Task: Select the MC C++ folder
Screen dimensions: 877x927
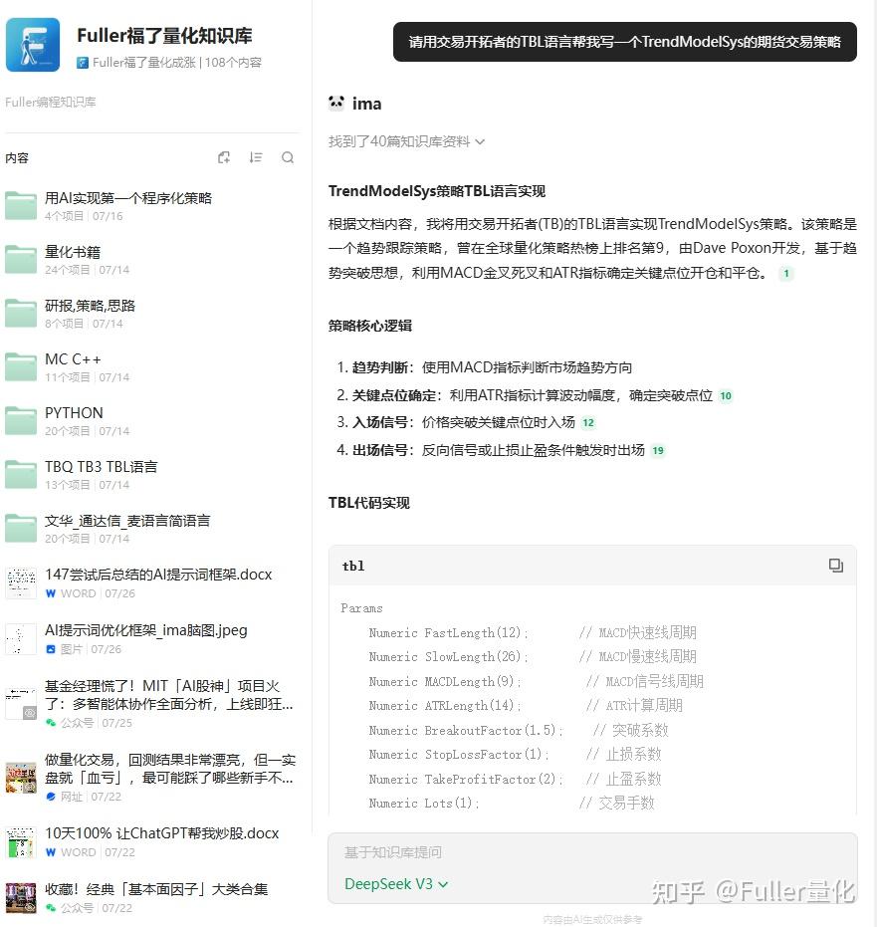Action: coord(73,359)
